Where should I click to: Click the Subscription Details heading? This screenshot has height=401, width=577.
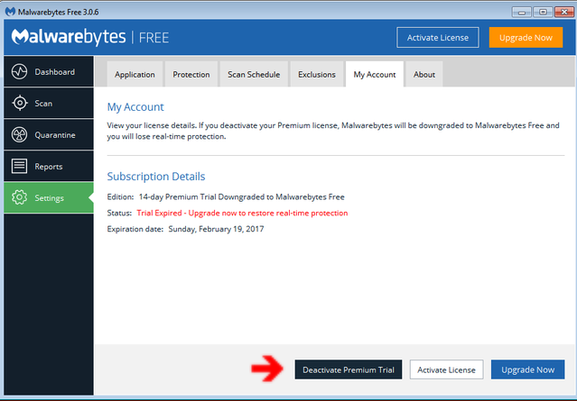click(x=156, y=177)
